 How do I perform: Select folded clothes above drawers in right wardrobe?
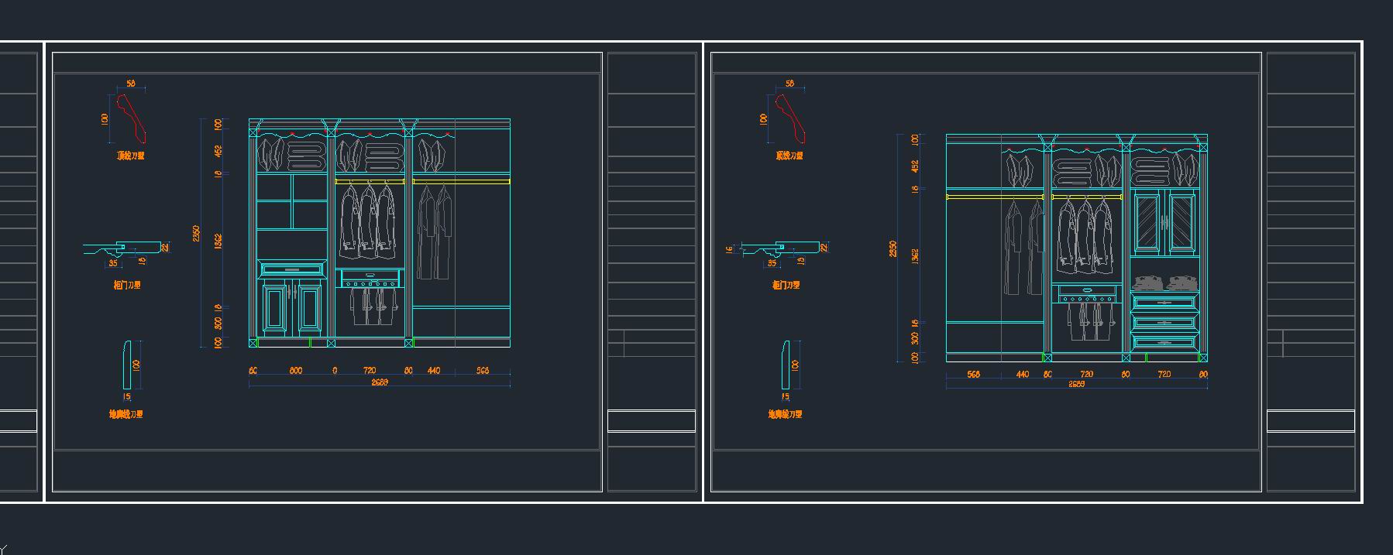pos(1164,283)
